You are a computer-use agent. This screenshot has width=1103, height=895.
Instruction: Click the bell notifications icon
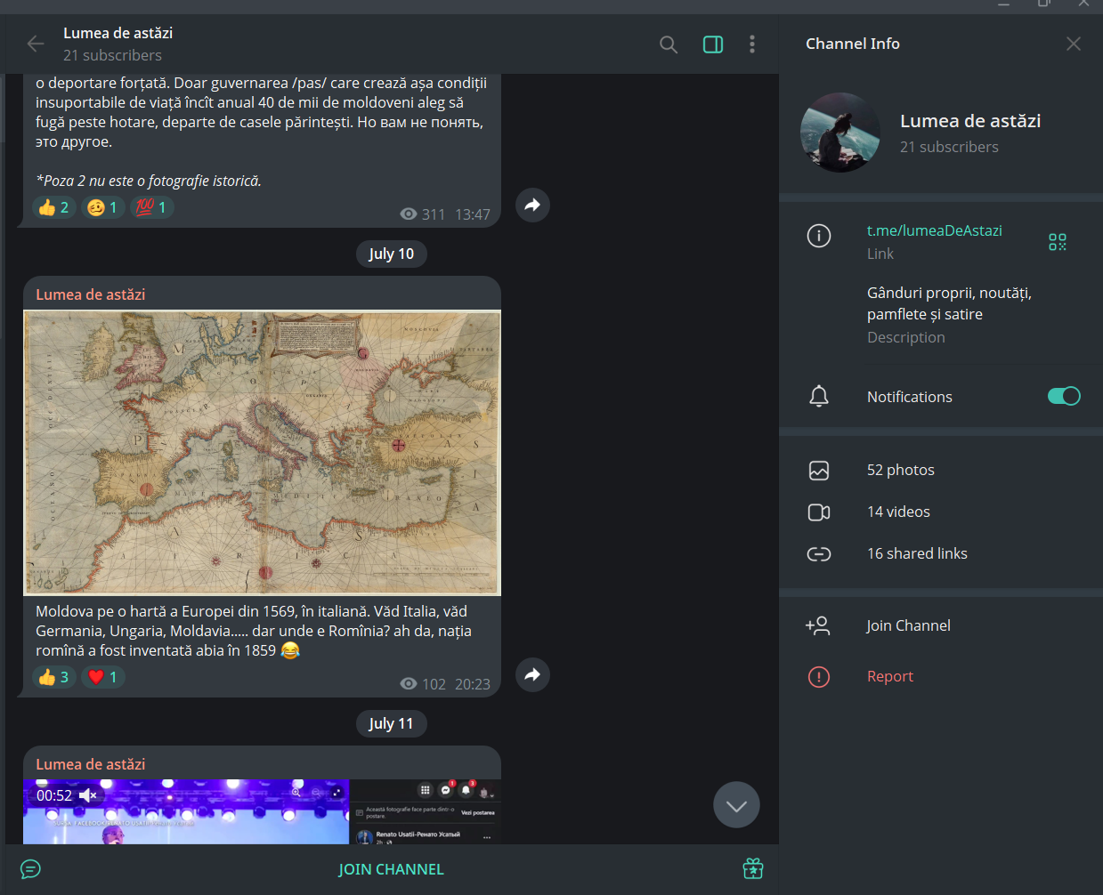819,397
